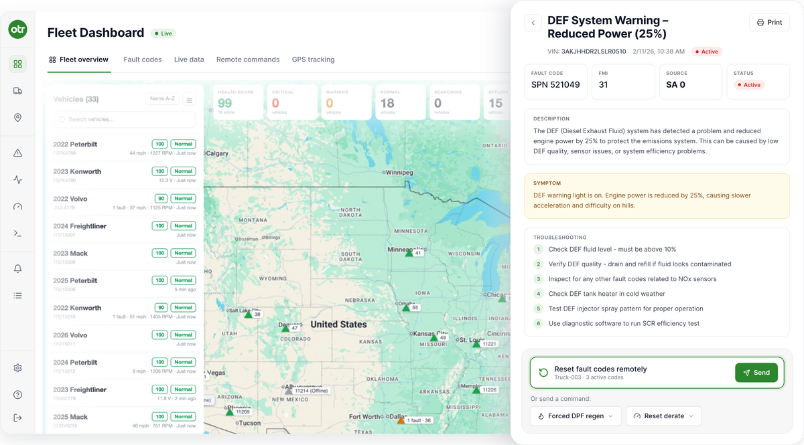The height and width of the screenshot is (445, 804).
Task: Click the vehicle list menu icon
Action: pos(190,99)
